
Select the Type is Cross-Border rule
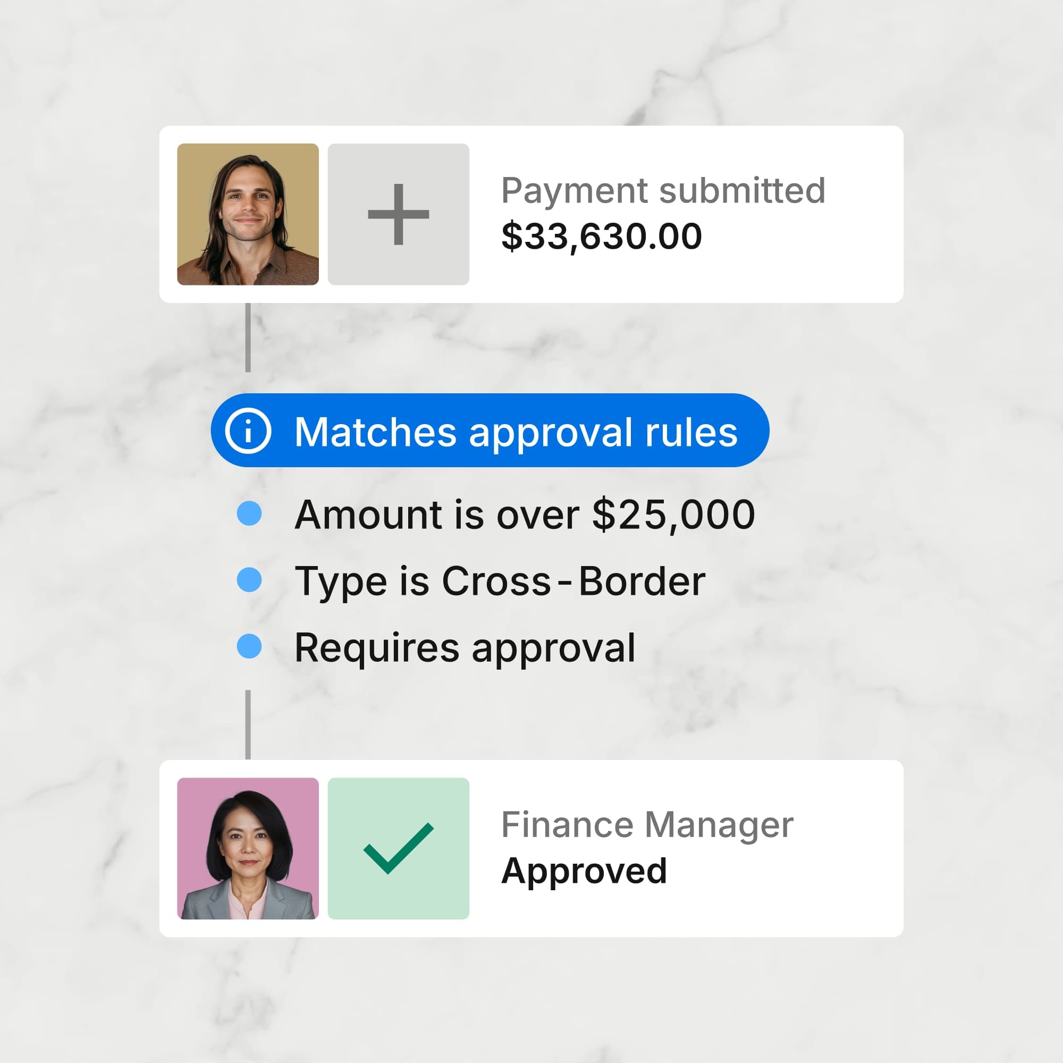pyautogui.click(x=500, y=581)
